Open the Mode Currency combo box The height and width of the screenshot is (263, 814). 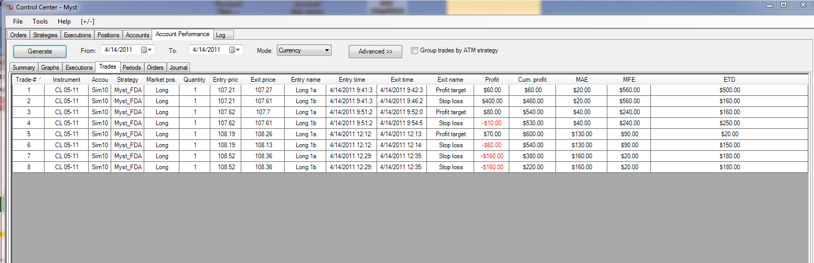tap(304, 50)
